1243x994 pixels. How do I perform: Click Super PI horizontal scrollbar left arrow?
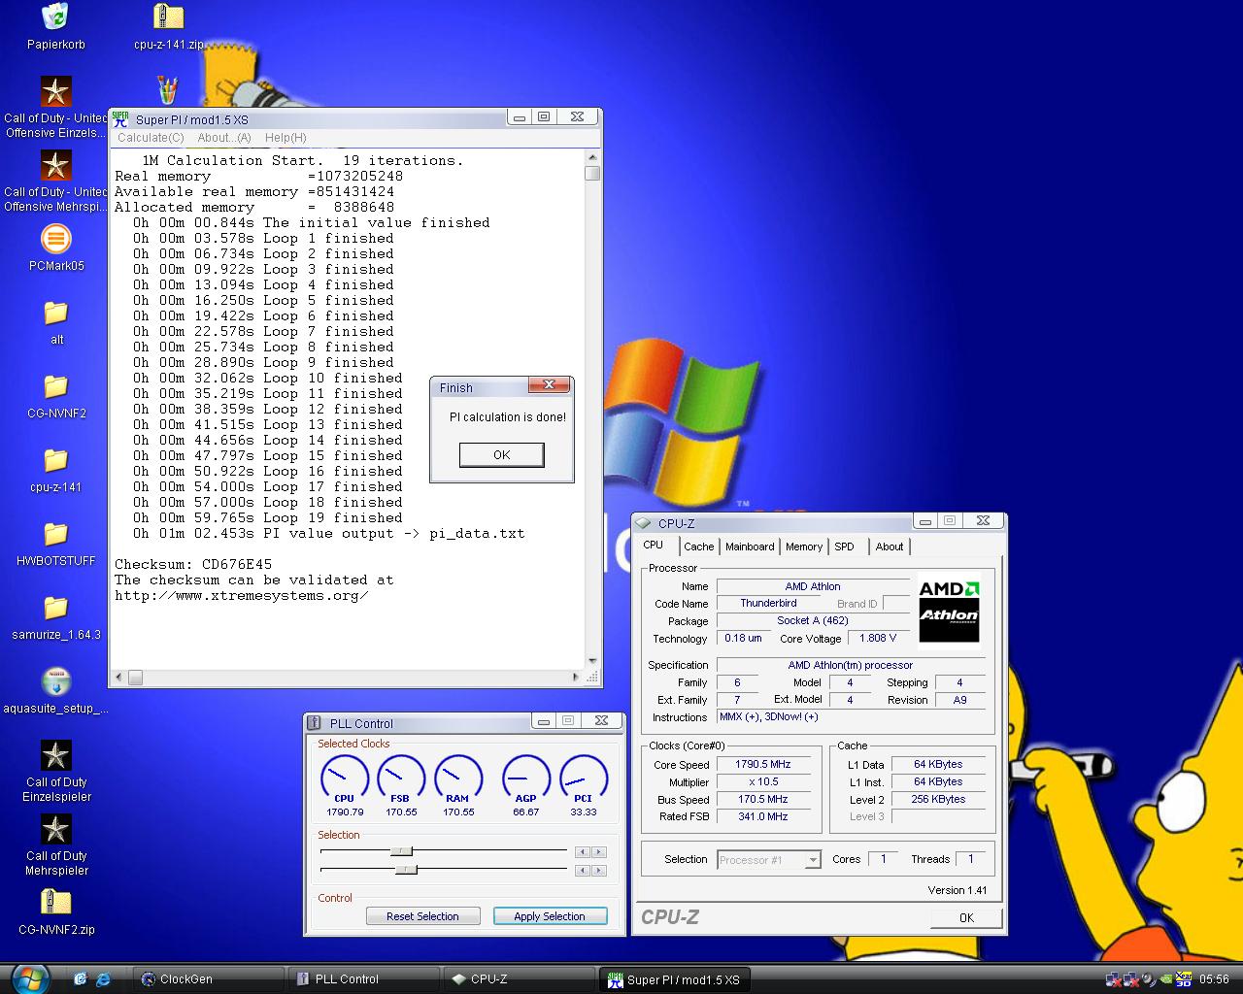tap(119, 678)
